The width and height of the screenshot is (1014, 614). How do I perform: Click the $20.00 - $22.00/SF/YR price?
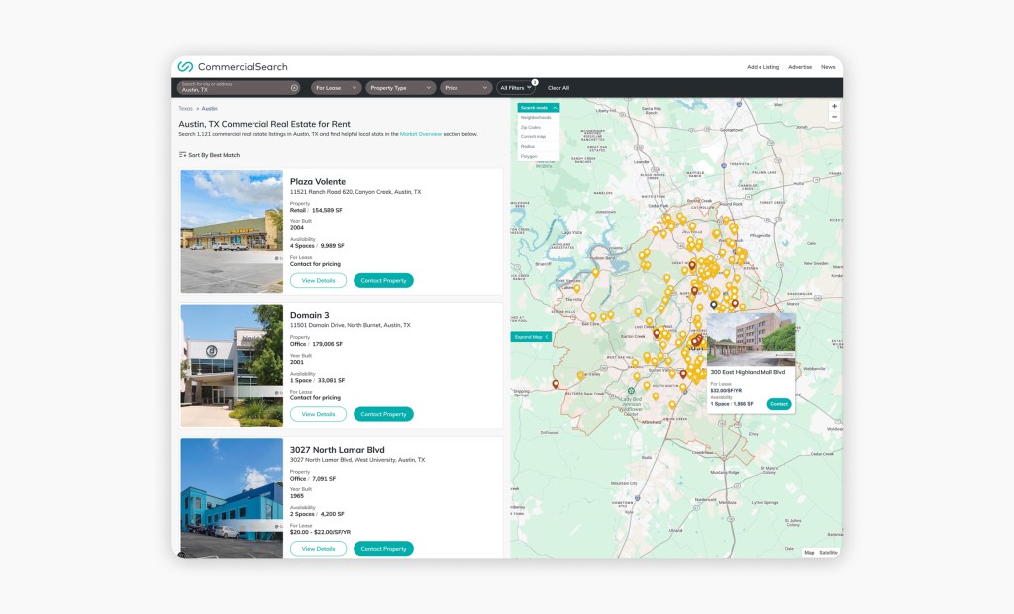(x=320, y=532)
